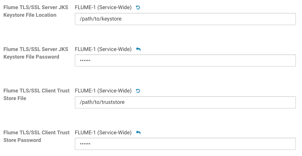Click masked dots in truststore password field
This screenshot has height=156, width=302.
pos(85,144)
